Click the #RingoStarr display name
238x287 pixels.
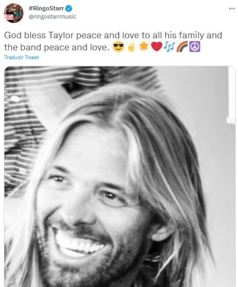46,9
